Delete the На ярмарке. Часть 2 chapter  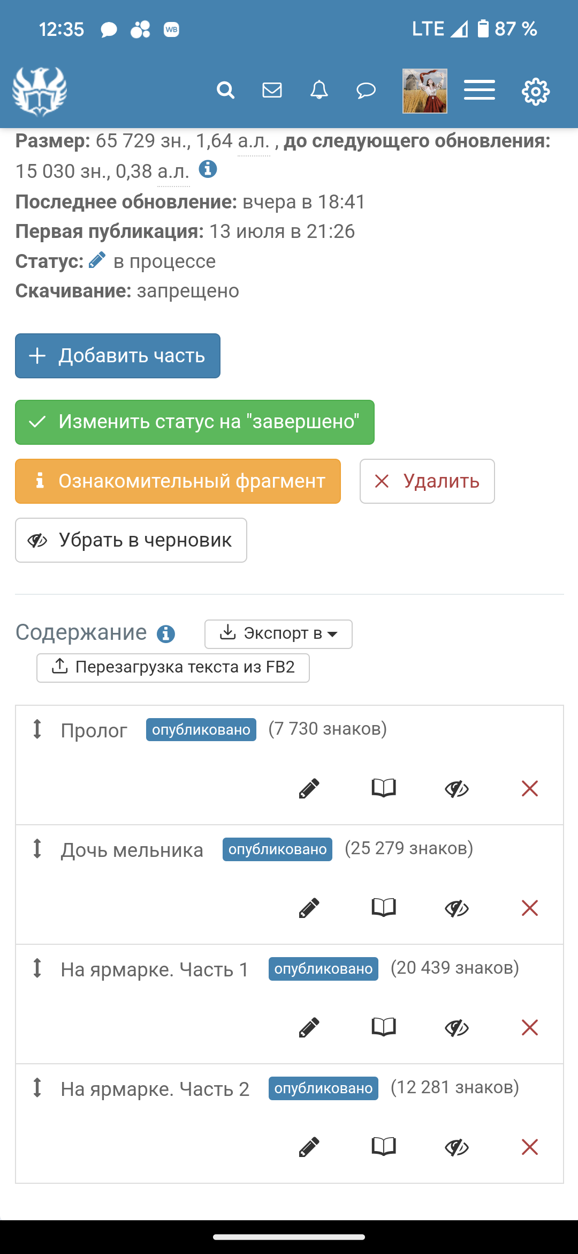point(529,1147)
